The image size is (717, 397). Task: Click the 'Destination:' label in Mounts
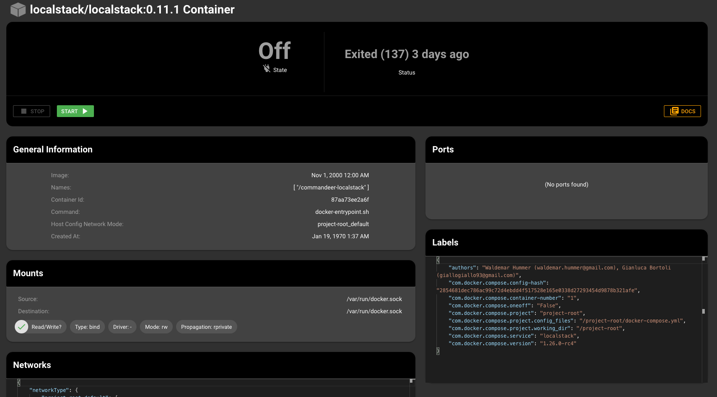[x=34, y=311]
